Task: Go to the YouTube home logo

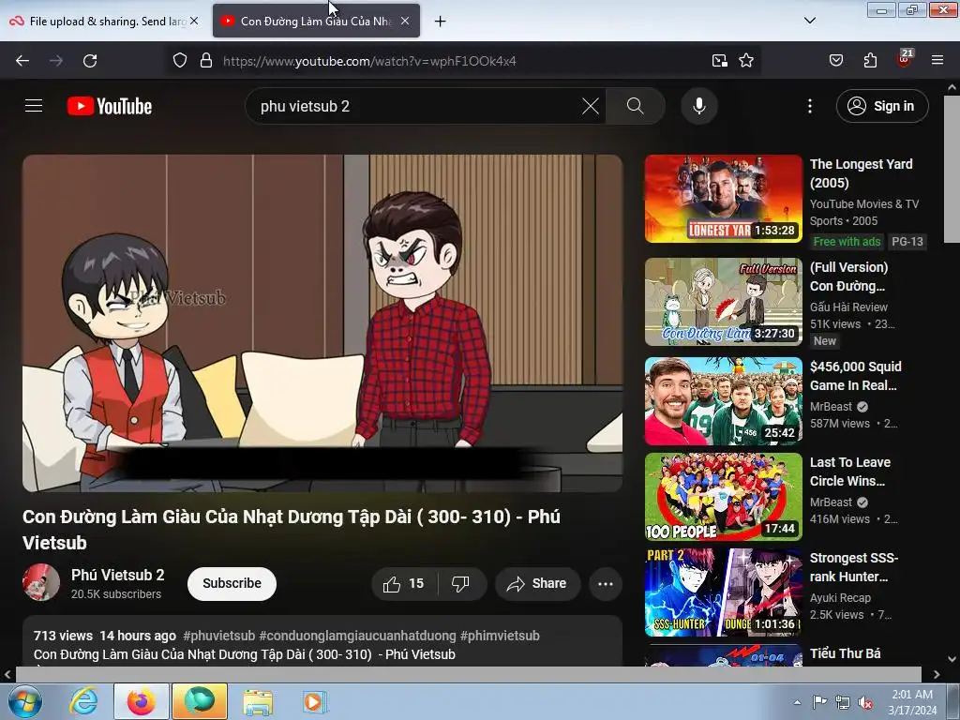Action: (x=110, y=106)
